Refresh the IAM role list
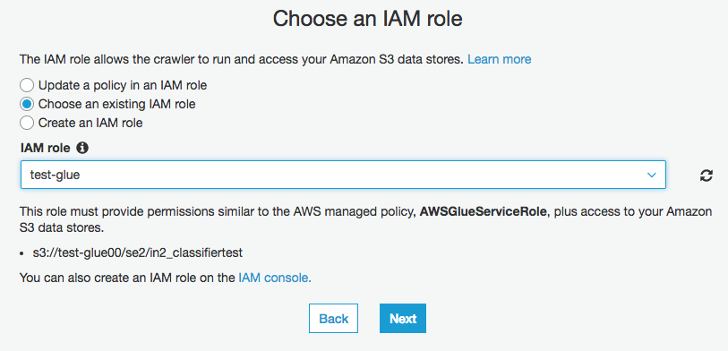The height and width of the screenshot is (351, 728). pyautogui.click(x=707, y=175)
